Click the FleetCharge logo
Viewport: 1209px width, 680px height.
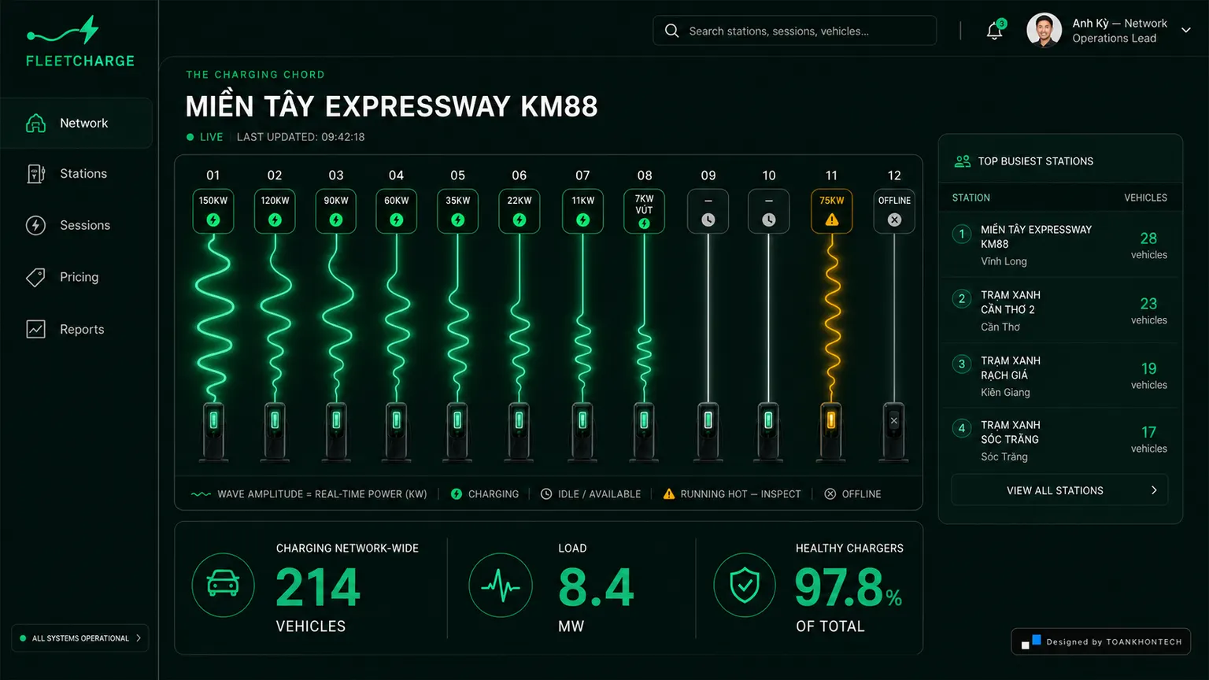click(x=79, y=42)
